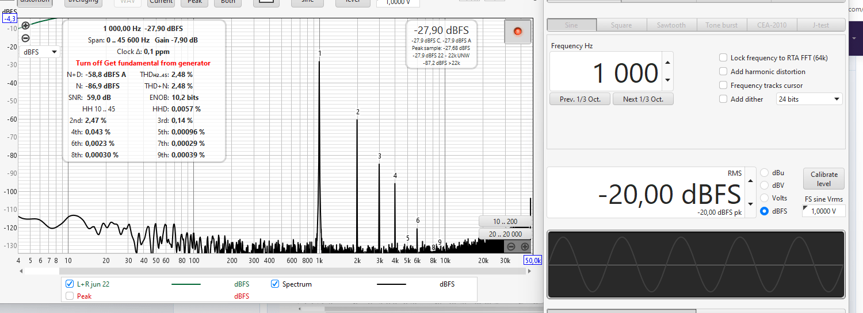863x313 pixels.
Task: Click the black Spectrum line swatch
Action: tap(391, 284)
